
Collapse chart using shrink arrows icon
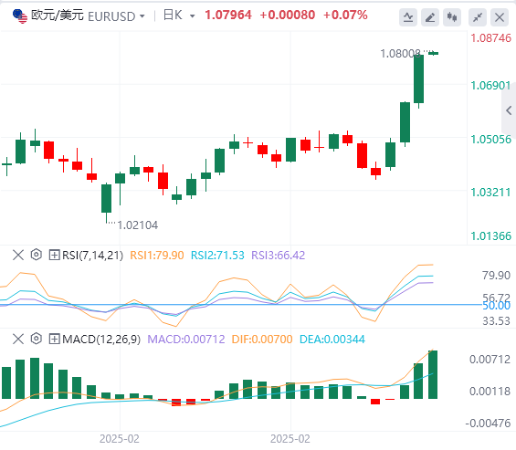[x=478, y=17]
